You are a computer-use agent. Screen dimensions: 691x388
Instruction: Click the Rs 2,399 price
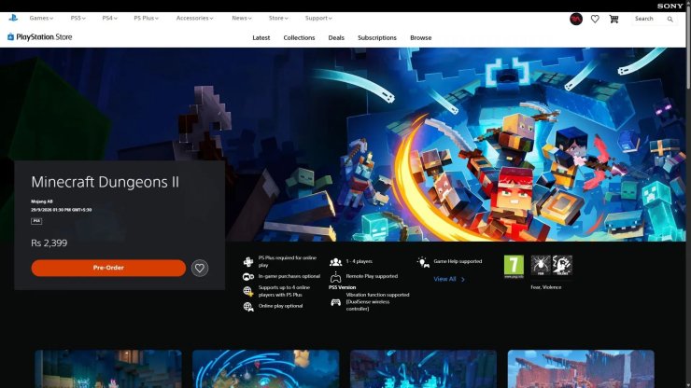click(x=49, y=242)
